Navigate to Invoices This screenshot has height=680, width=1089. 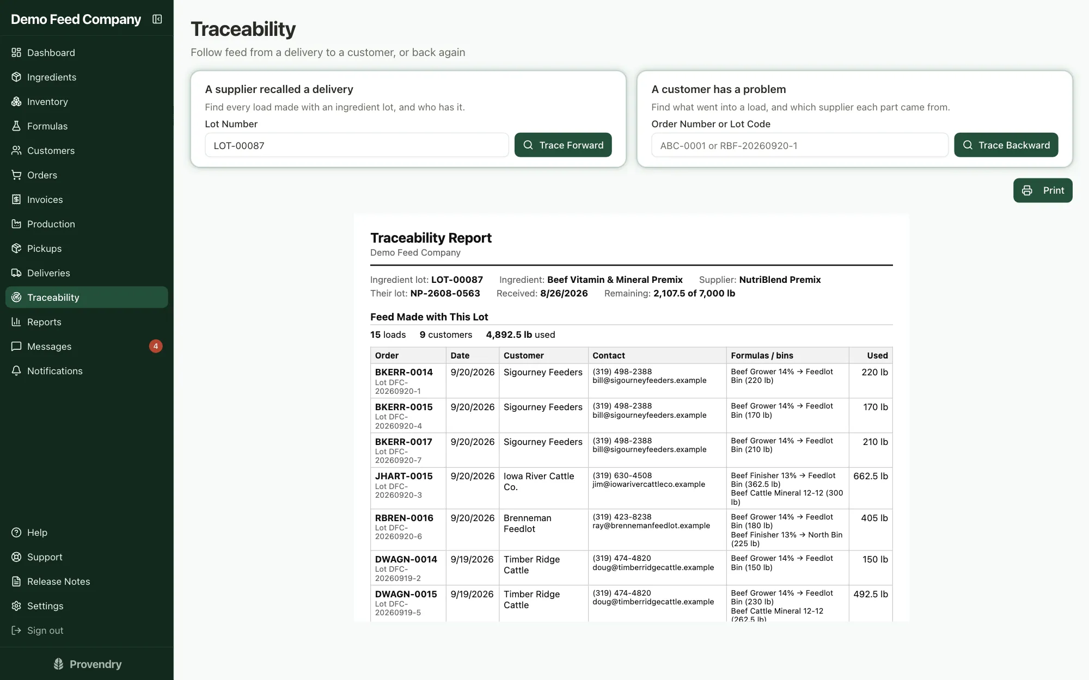[x=87, y=200]
